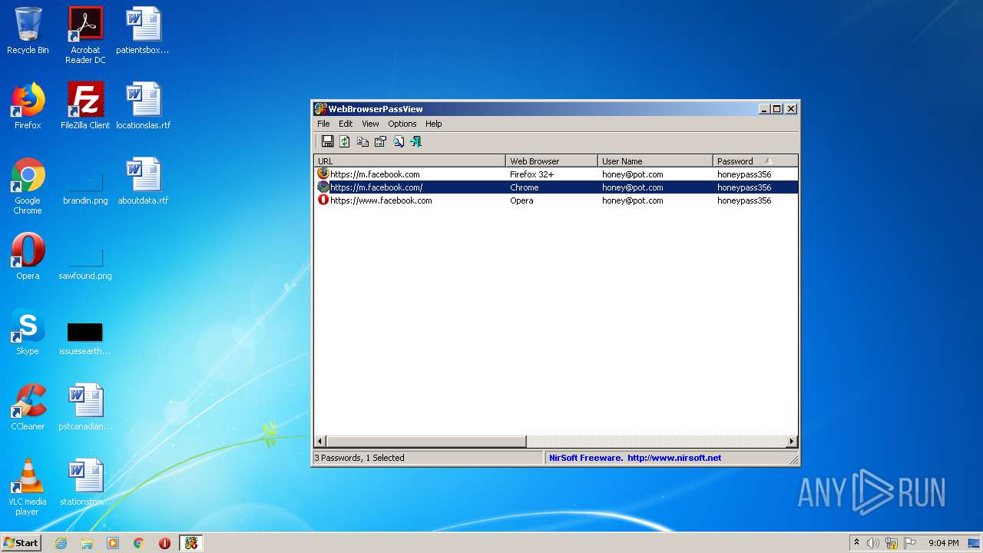Sort by the User Name column header
Viewport: 983px width, 553px height.
(x=656, y=161)
